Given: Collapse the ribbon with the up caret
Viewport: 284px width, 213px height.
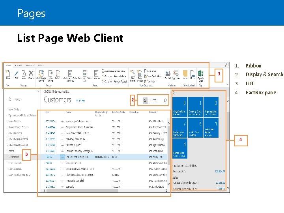Looking at the screenshot, I should [228, 84].
